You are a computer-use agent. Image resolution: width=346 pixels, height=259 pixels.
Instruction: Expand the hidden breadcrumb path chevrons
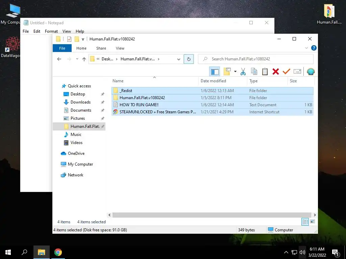98,59
